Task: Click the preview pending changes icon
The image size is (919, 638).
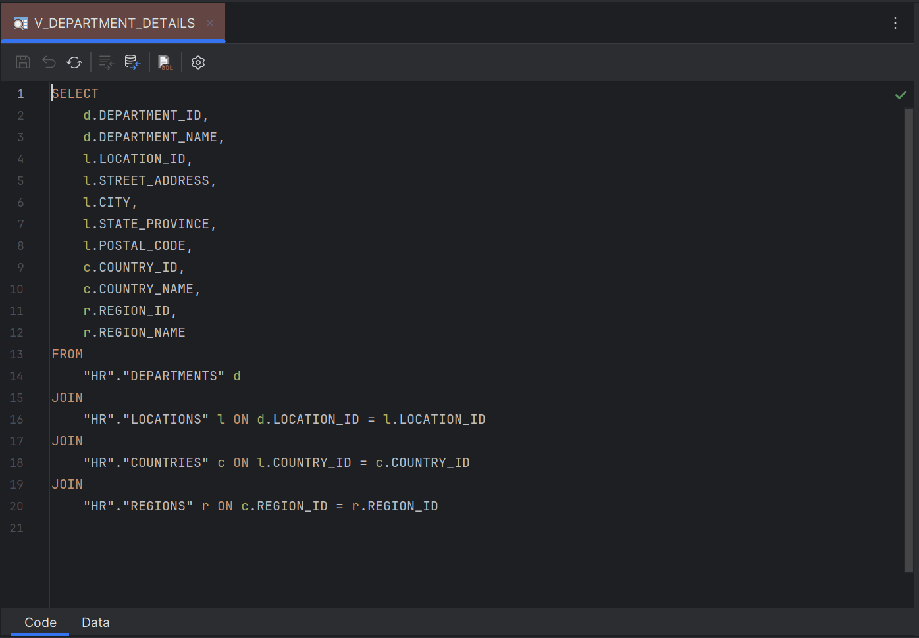Action: pos(106,62)
